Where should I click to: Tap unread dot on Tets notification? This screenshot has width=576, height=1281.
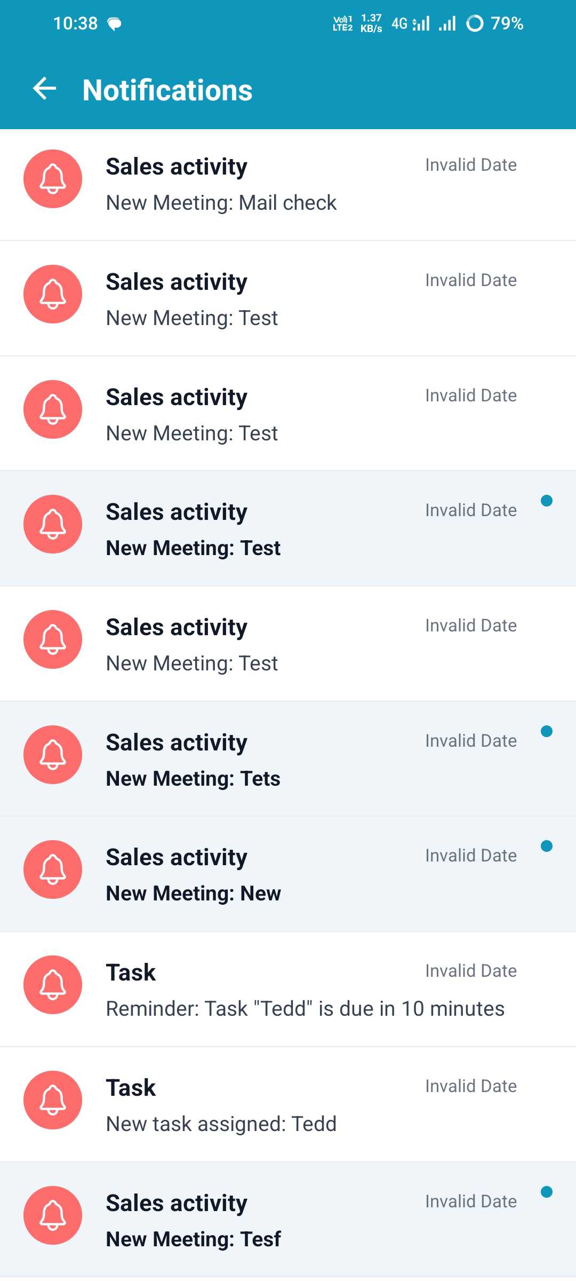546,731
